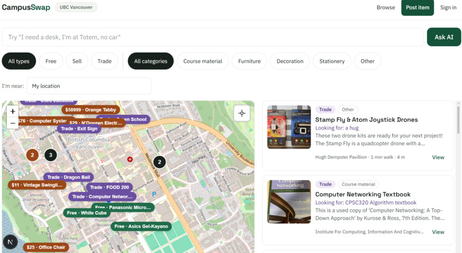Select the Trade Computer Networ... map pin
Image resolution: width=462 pixels, height=253 pixels.
point(102,196)
